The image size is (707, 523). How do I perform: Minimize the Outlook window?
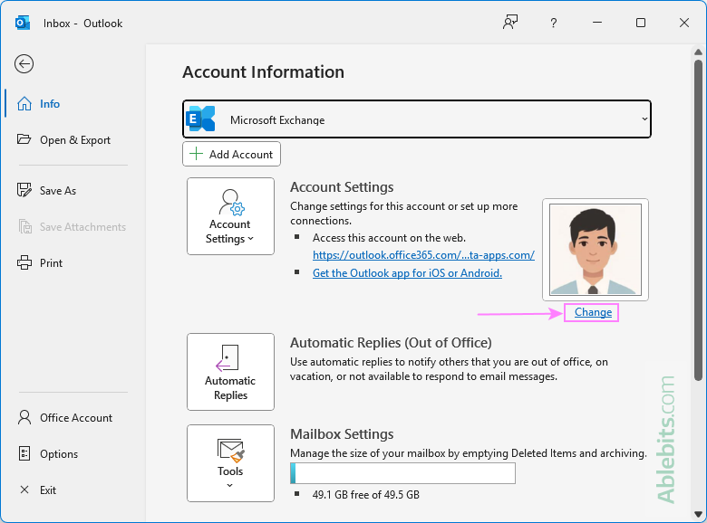click(597, 23)
